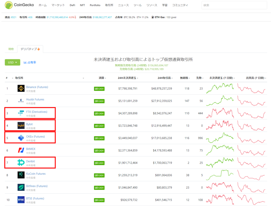Open the DeFi menu item
The image size is (271, 206).
pos(73,5)
